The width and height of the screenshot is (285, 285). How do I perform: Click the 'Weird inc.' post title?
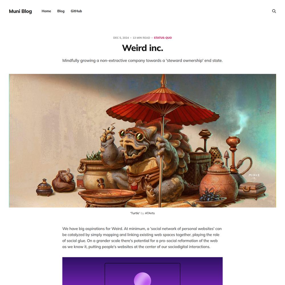pos(142,48)
